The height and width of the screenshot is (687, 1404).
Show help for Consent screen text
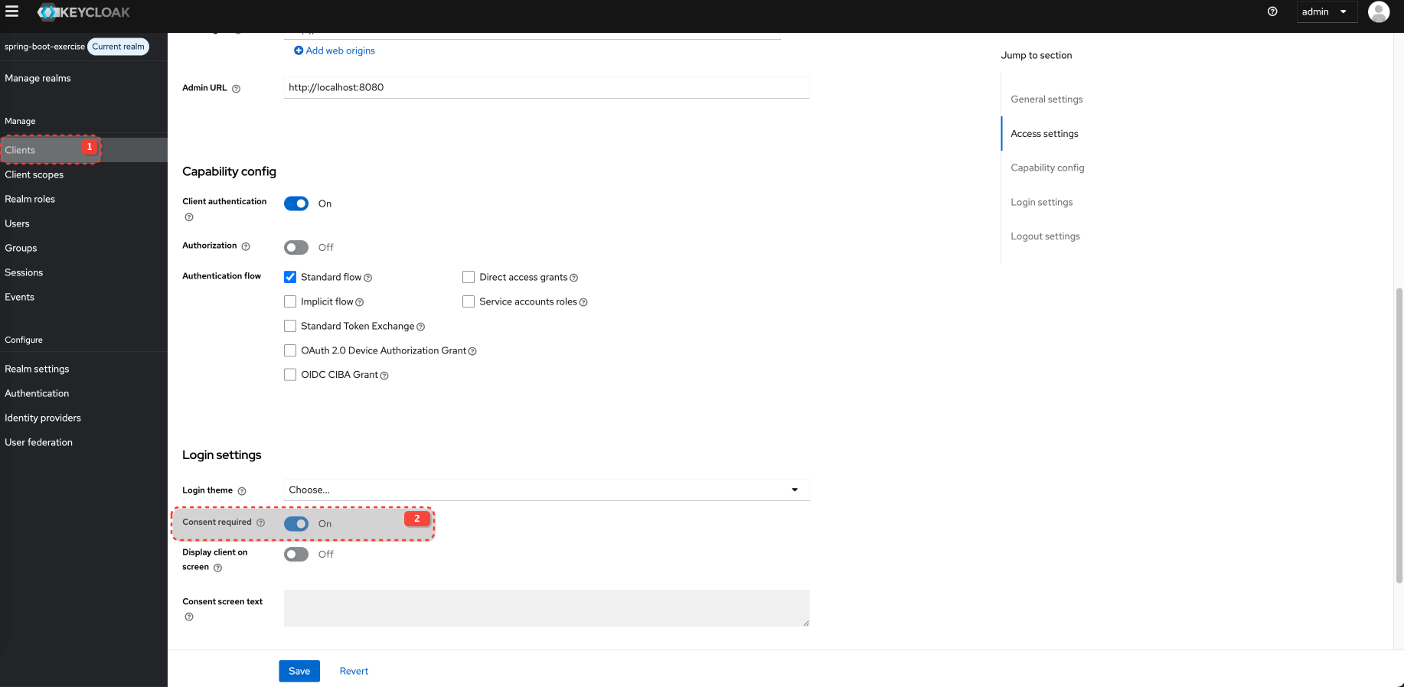click(x=189, y=617)
